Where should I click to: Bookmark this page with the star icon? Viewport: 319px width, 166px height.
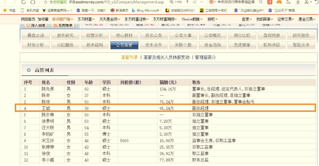(46, 2)
